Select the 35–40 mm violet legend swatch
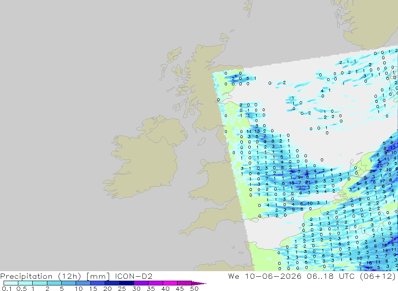The height and width of the screenshot is (291, 398). coord(156,283)
